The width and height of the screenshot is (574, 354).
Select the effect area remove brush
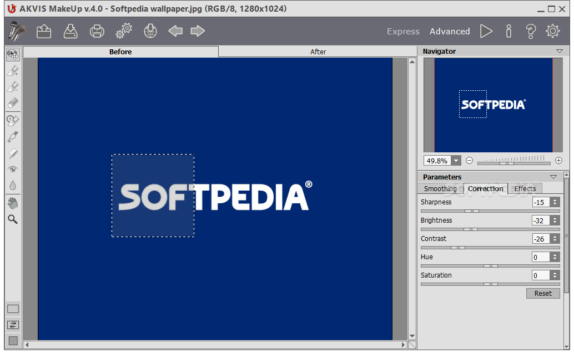coord(13,86)
